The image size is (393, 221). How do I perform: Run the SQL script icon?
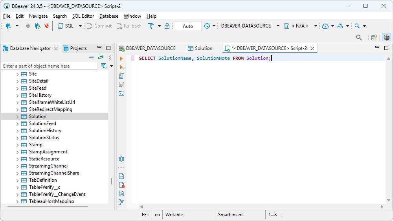(x=121, y=76)
